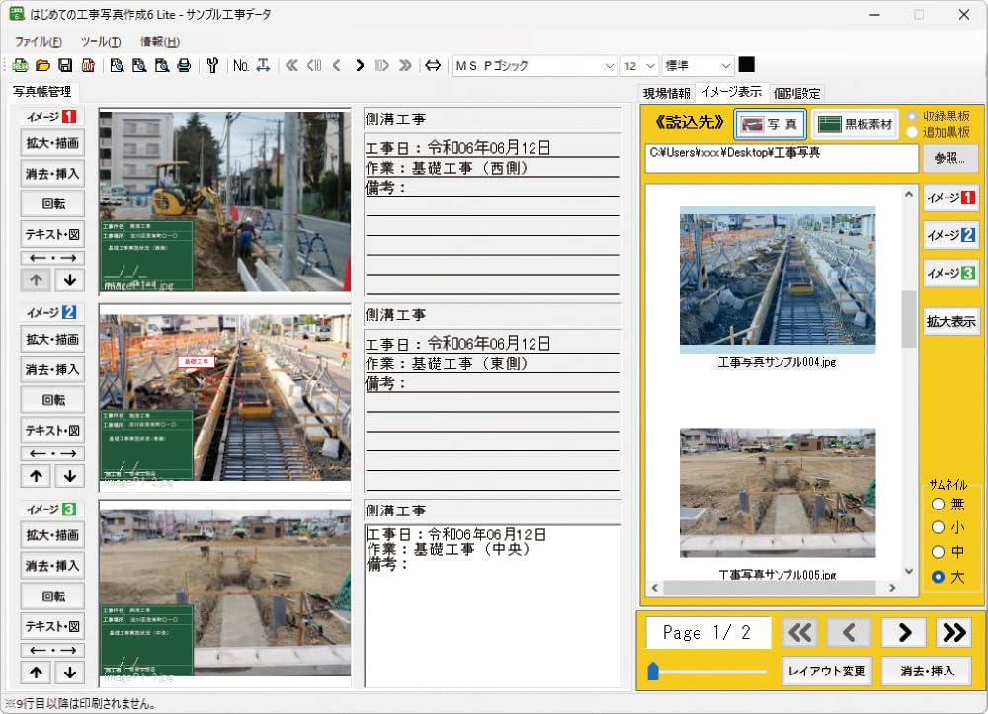Switch 読込先 to 黒板素材
Viewport: 988px width, 714px height.
(856, 124)
